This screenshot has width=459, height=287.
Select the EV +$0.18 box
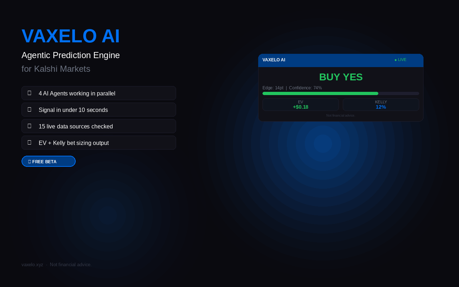point(301,104)
